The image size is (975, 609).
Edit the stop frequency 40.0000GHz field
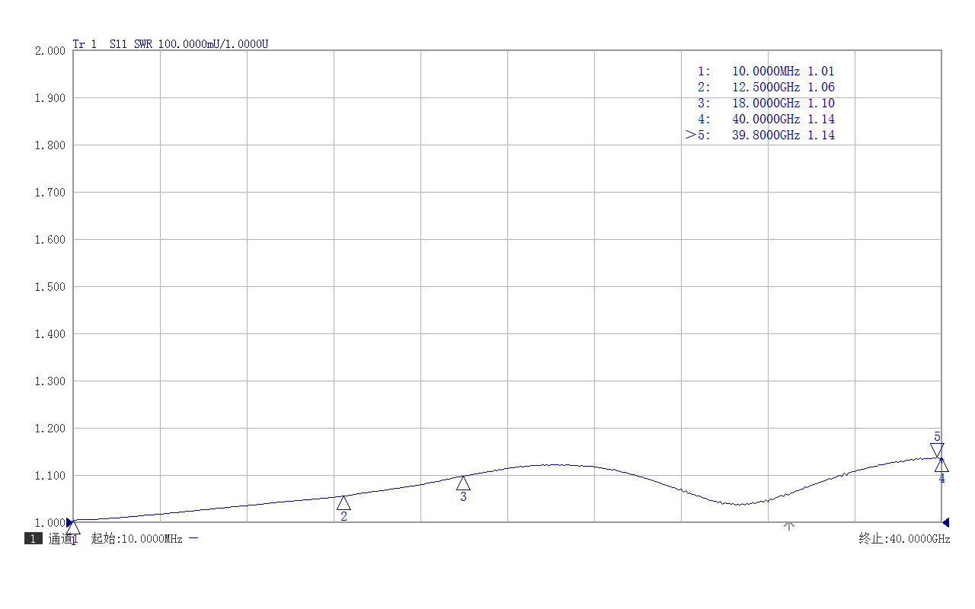coord(904,539)
